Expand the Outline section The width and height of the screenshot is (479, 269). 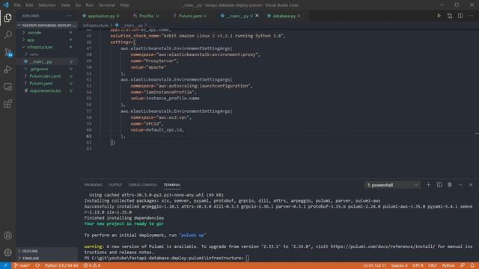click(x=46, y=251)
